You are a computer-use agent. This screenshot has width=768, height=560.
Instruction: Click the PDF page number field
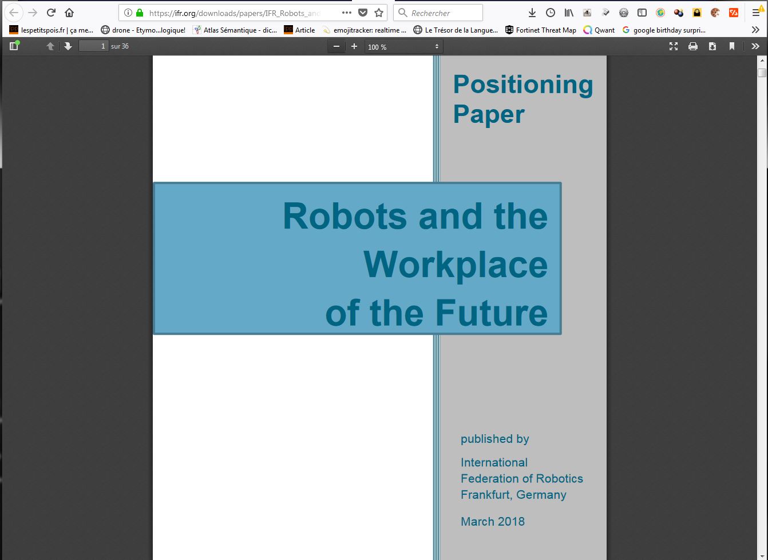pos(93,46)
